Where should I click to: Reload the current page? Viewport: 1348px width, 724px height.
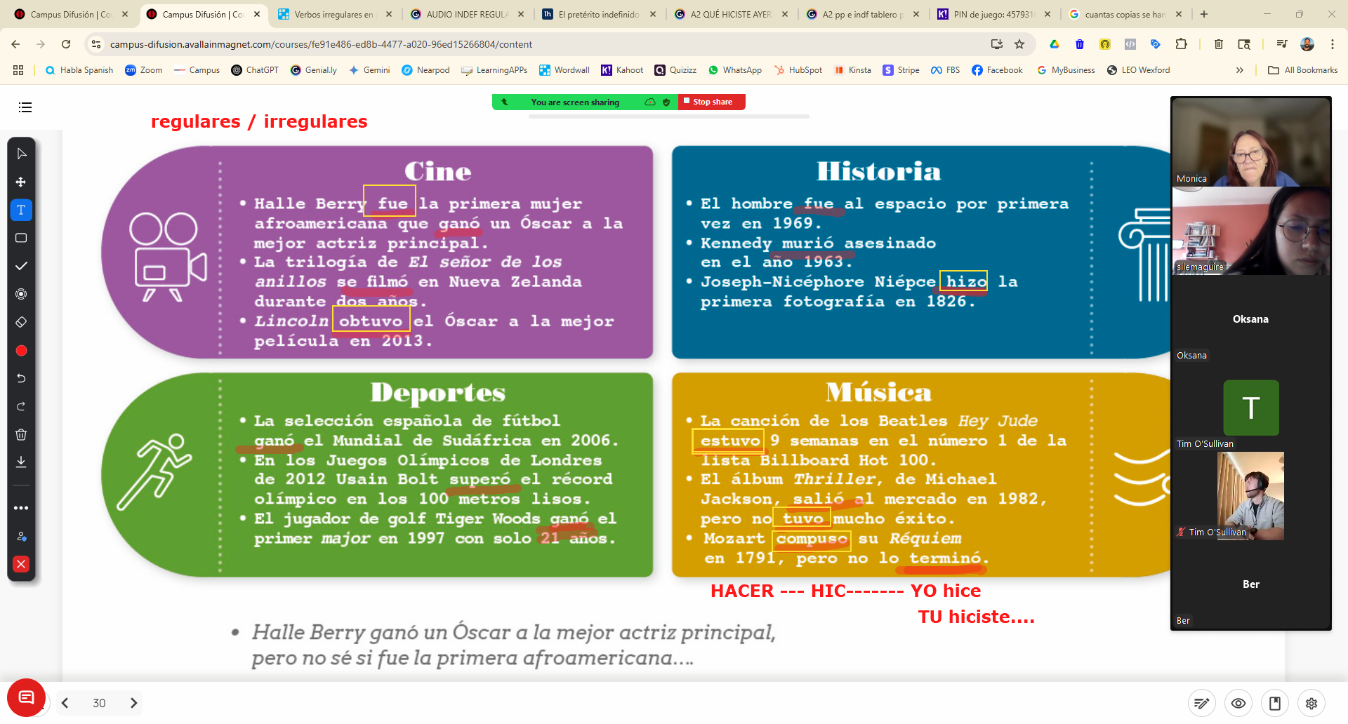click(x=66, y=44)
